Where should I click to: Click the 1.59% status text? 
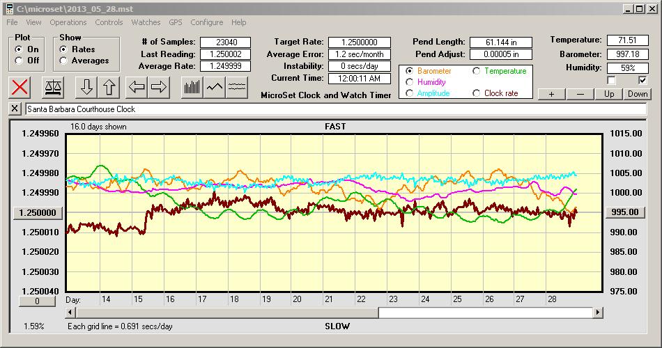pos(33,326)
